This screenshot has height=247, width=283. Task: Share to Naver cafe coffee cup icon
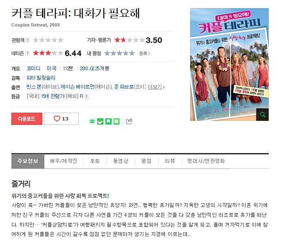100,121
